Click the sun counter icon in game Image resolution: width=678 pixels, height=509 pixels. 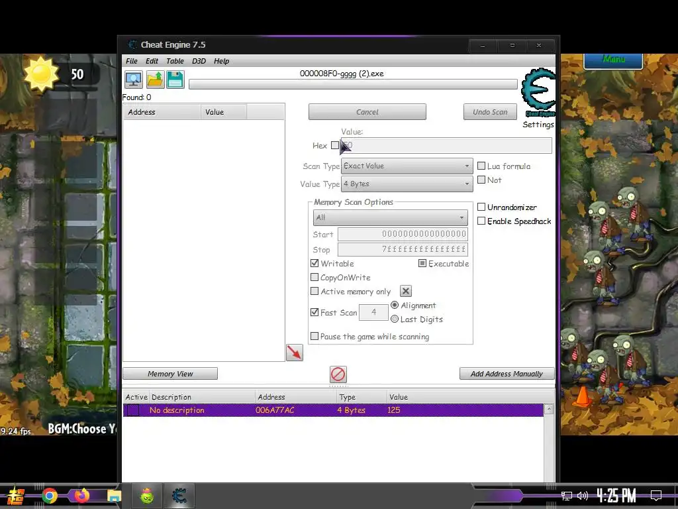coord(41,74)
